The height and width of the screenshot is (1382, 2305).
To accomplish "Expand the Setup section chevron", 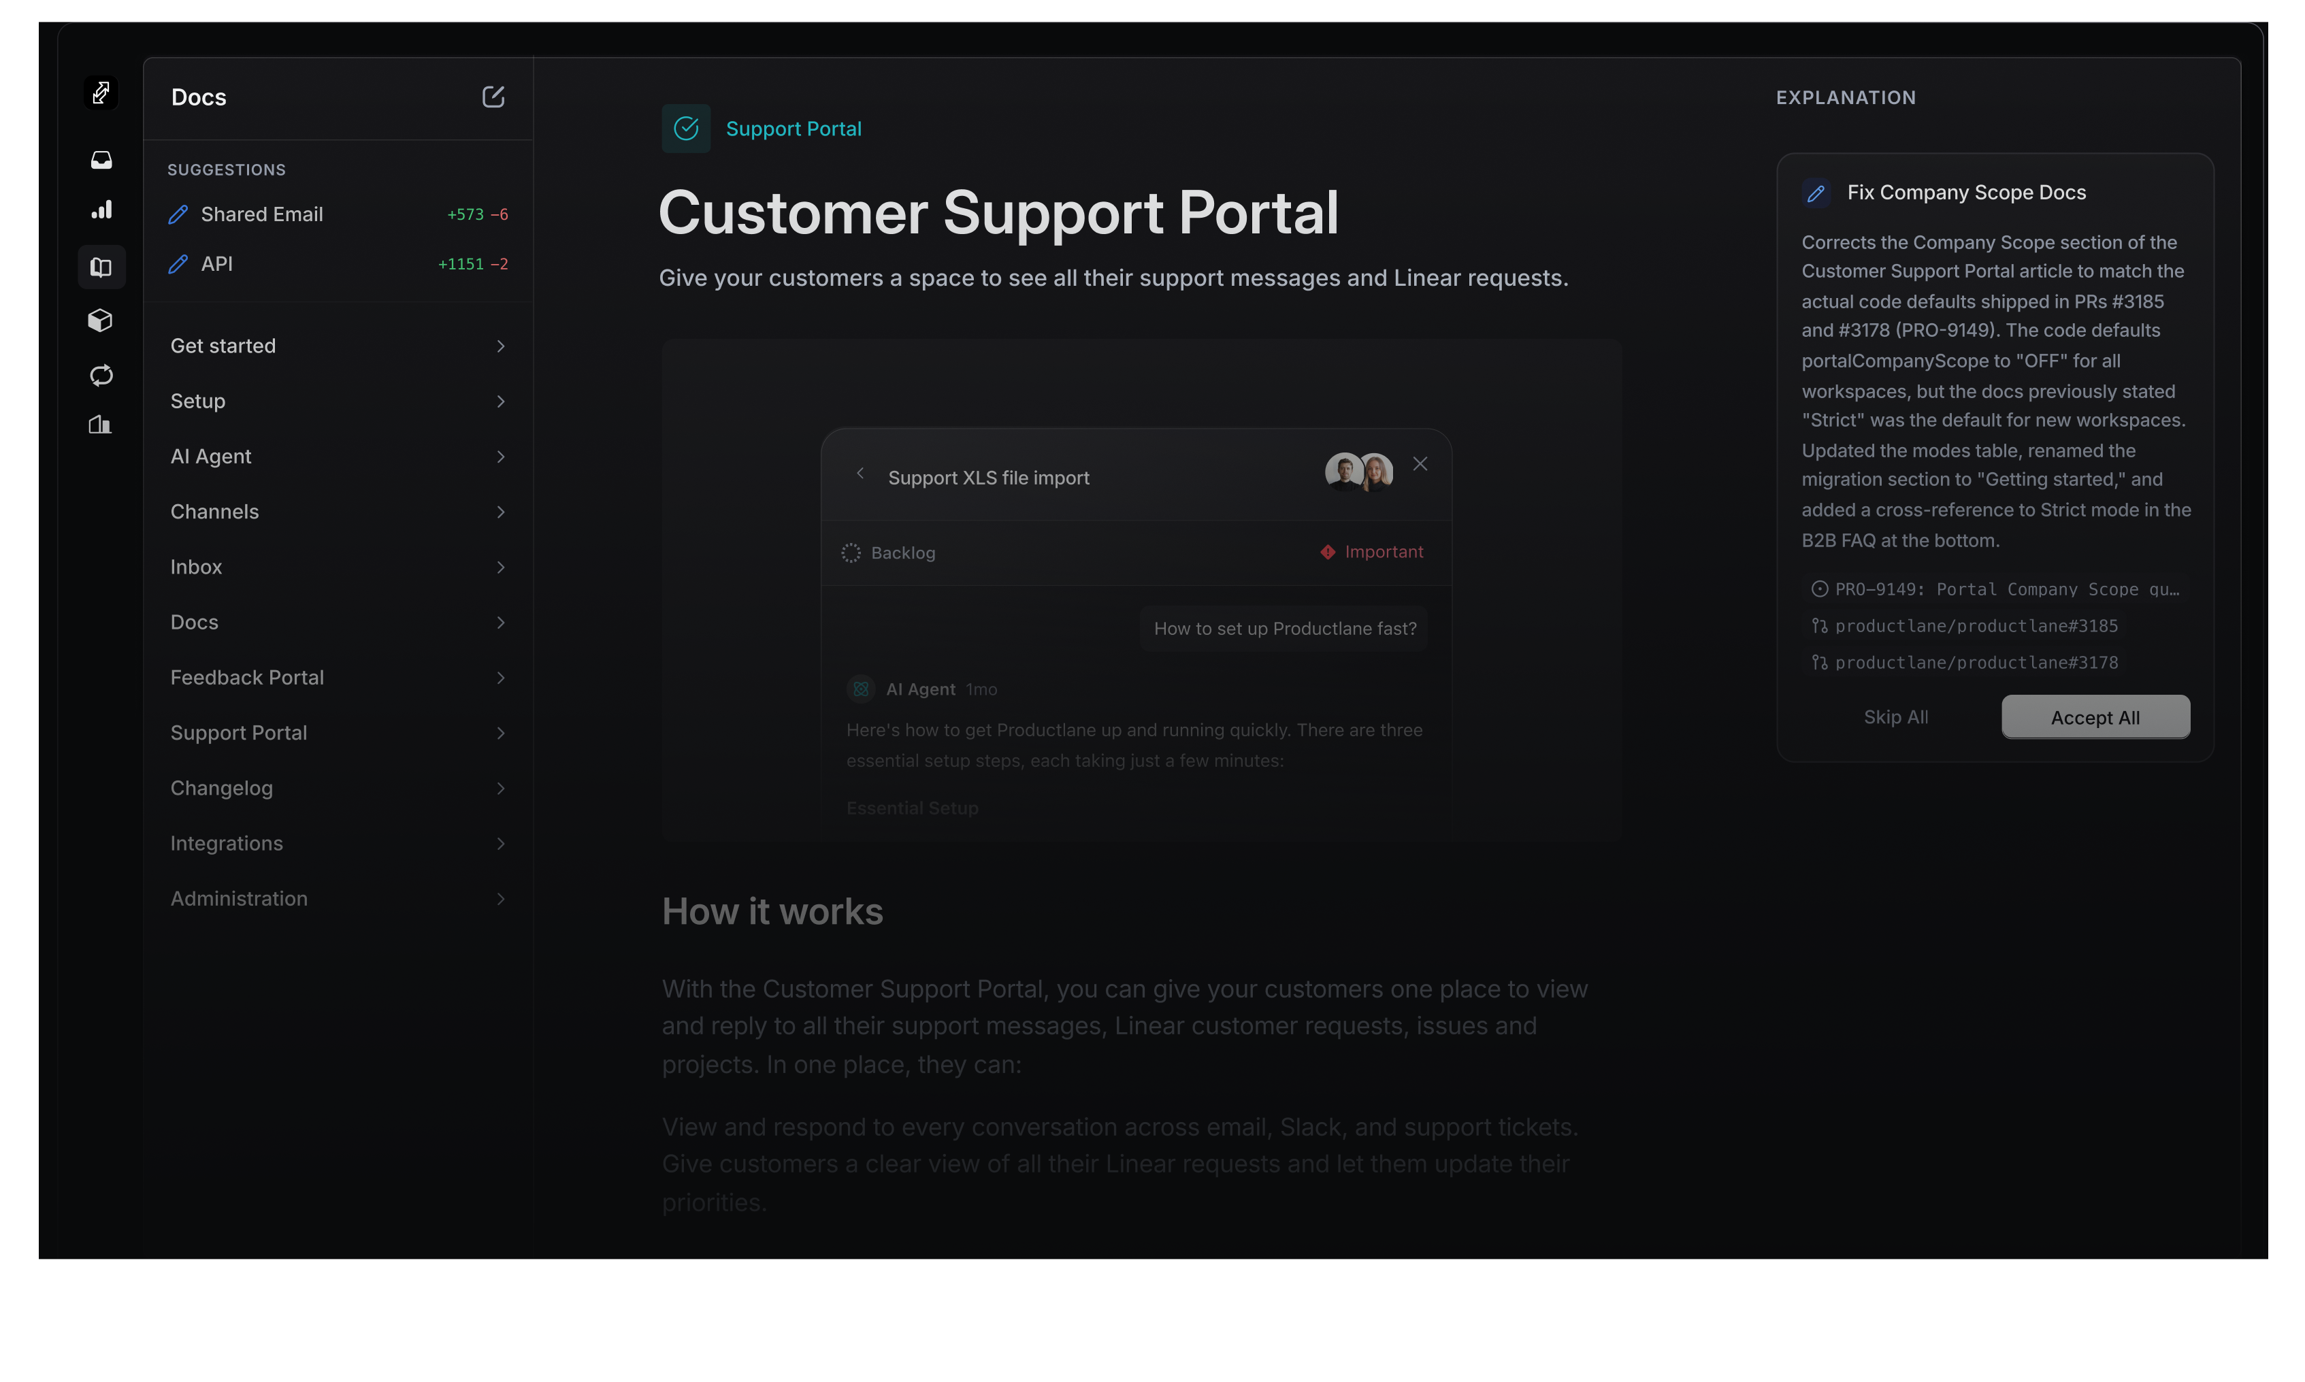I will 500,401.
